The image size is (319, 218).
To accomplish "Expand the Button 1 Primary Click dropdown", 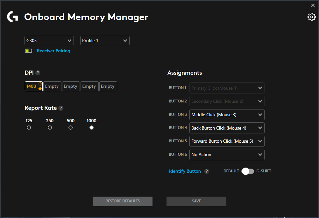I will (227, 88).
